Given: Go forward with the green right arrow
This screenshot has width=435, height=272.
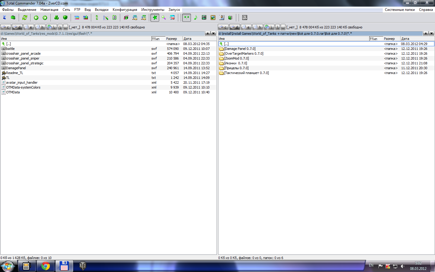Looking at the screenshot, I should pyautogui.click(x=45, y=18).
